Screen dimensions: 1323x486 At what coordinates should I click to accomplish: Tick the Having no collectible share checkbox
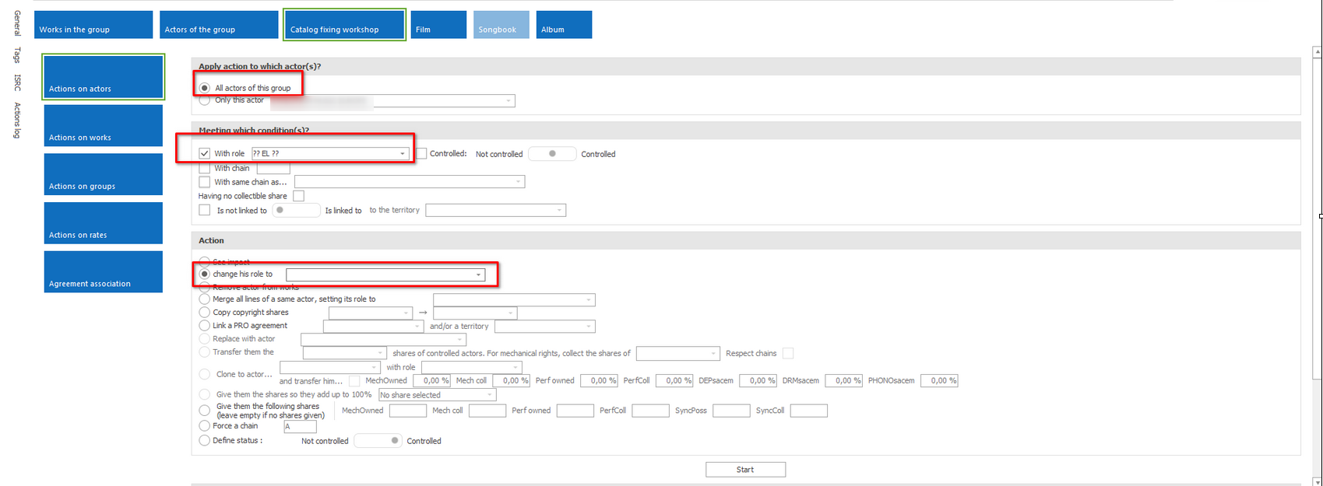(x=298, y=196)
